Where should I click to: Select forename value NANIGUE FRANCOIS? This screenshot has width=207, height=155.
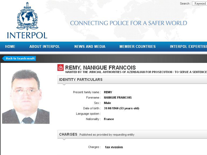pyautogui.click(x=118, y=98)
